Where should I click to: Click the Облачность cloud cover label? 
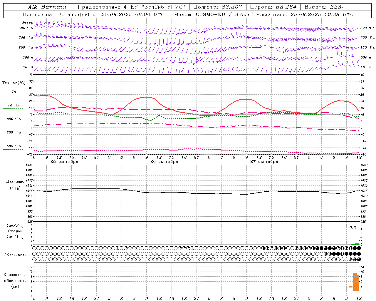[15, 255]
